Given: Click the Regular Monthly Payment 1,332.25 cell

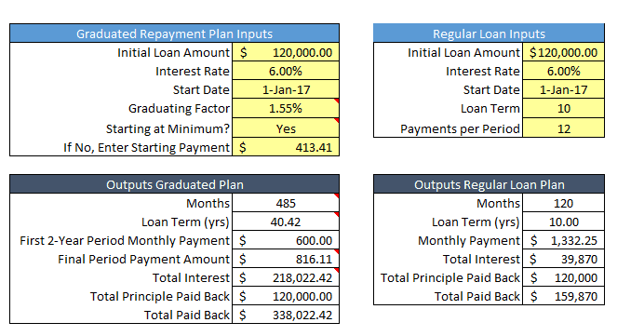Looking at the screenshot, I should (563, 240).
